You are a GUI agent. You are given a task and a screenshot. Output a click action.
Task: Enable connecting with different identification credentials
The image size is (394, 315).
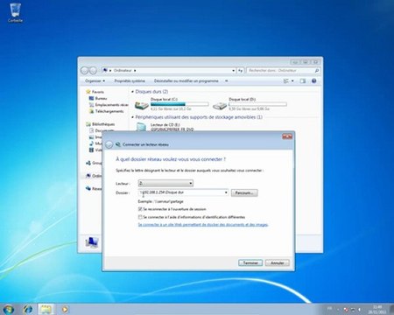(140, 217)
